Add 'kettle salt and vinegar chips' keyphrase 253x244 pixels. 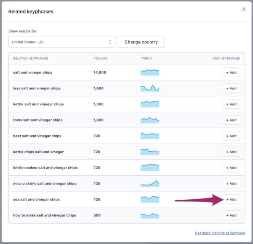pyautogui.click(x=231, y=104)
